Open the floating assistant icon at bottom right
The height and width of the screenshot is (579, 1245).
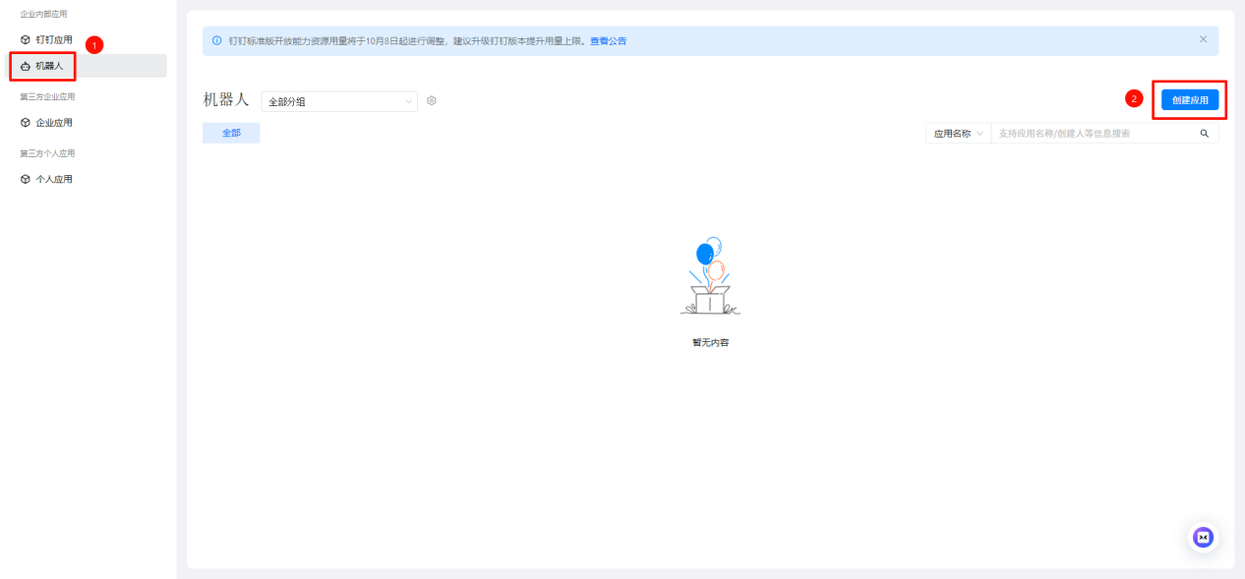[x=1203, y=537]
